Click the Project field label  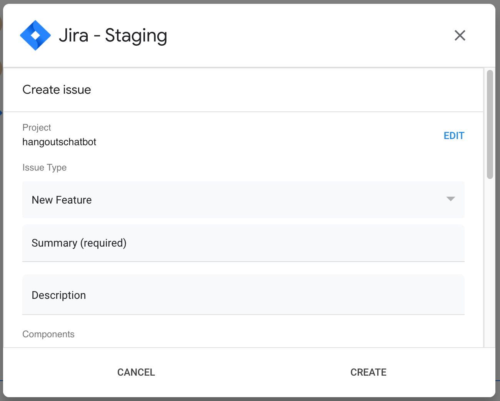click(37, 128)
